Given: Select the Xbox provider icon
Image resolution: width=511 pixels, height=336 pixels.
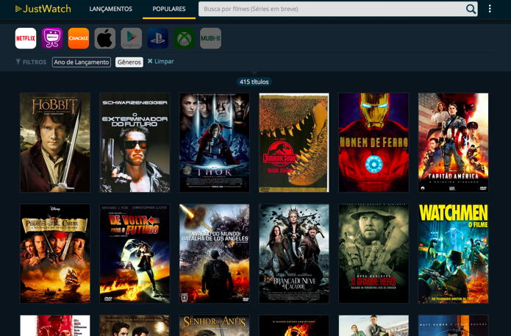Looking at the screenshot, I should click(x=184, y=38).
